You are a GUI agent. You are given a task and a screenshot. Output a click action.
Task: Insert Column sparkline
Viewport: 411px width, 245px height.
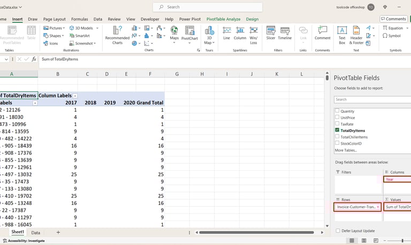(240, 33)
